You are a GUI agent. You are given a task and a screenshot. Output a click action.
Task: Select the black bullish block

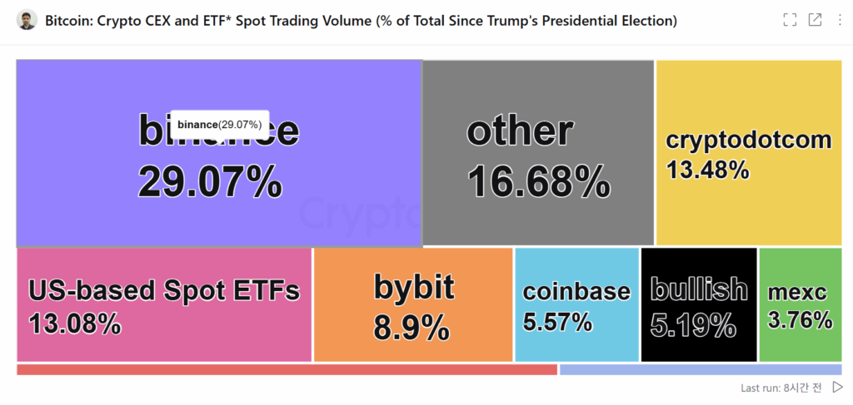point(699,304)
